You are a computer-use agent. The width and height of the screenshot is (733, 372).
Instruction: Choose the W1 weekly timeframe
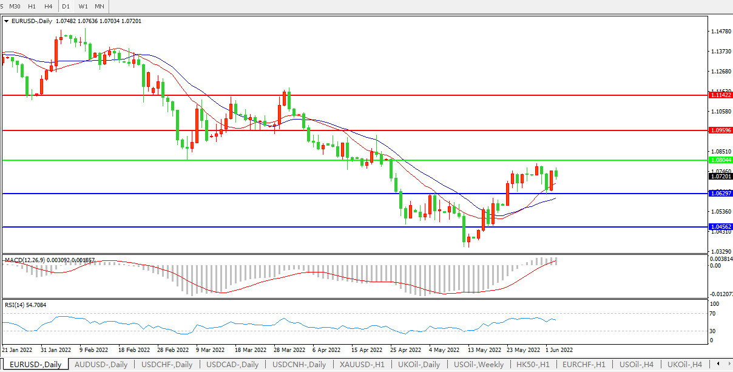tap(83, 6)
